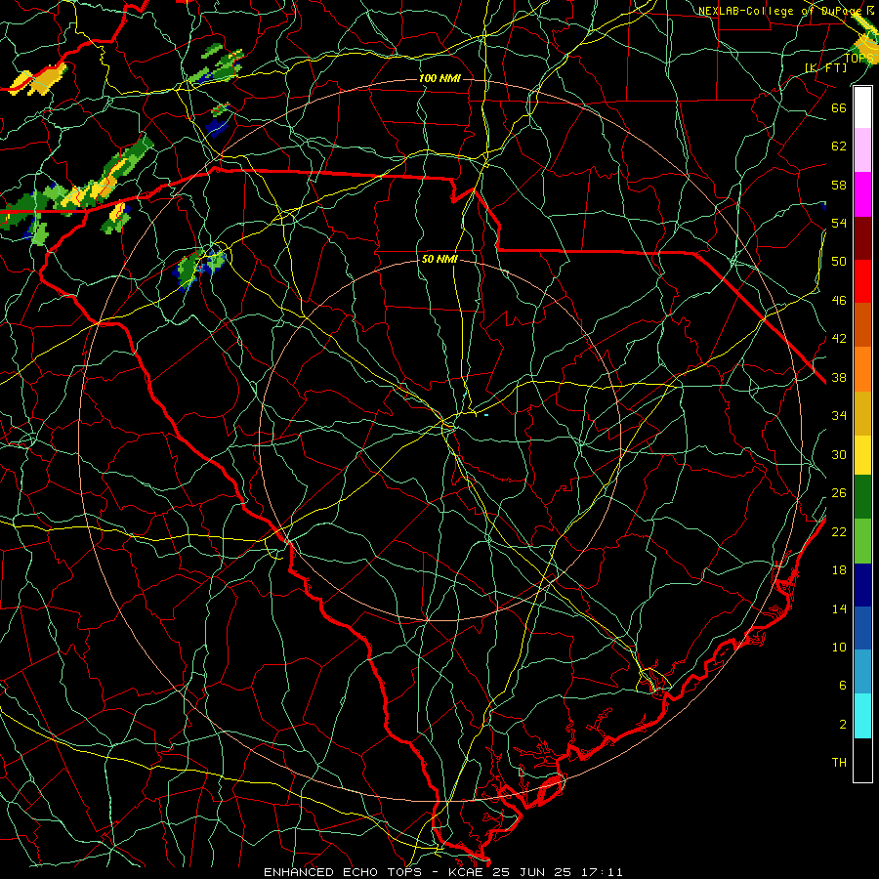
Task: Click the TOPS legend title
Action: pyautogui.click(x=858, y=58)
